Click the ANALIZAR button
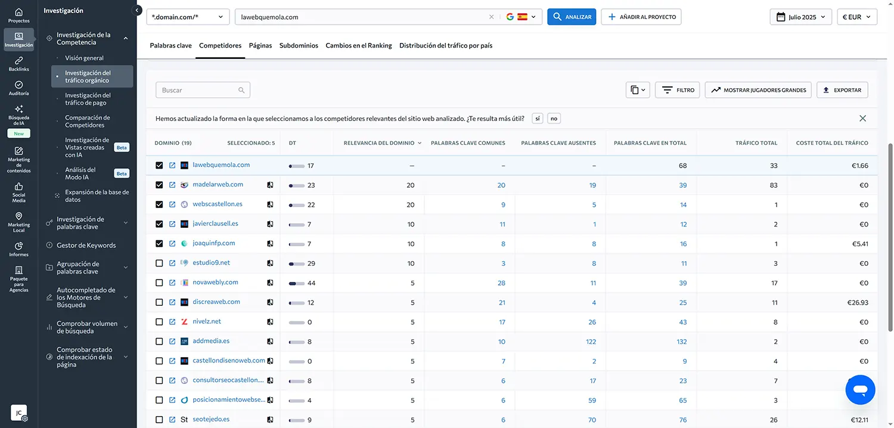 pos(571,17)
